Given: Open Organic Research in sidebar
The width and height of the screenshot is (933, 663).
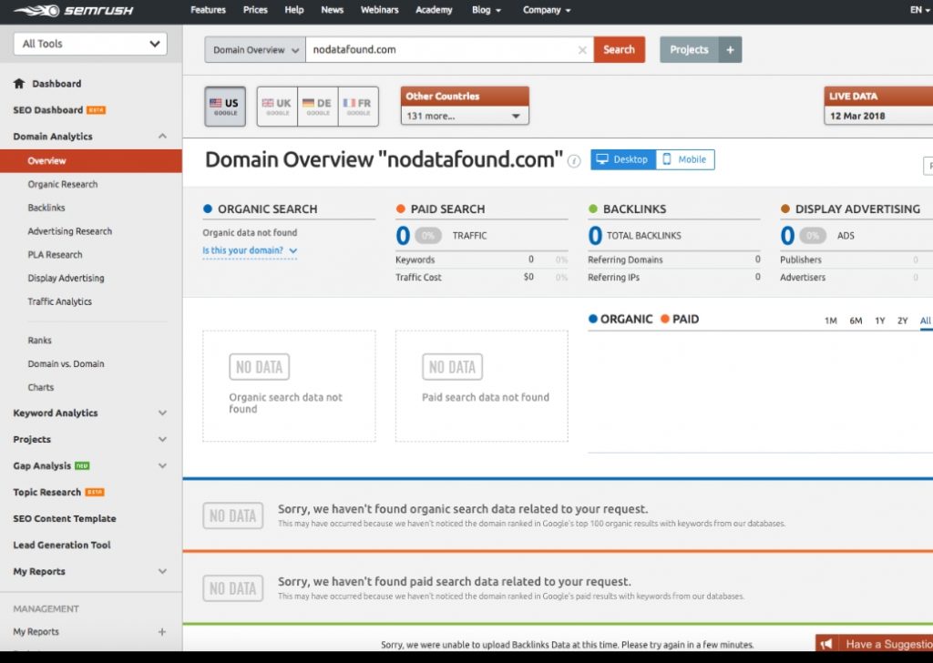Looking at the screenshot, I should click(x=63, y=184).
